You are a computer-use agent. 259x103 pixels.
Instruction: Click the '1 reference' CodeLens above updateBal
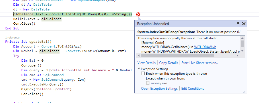pyautogui.click(x=13, y=38)
